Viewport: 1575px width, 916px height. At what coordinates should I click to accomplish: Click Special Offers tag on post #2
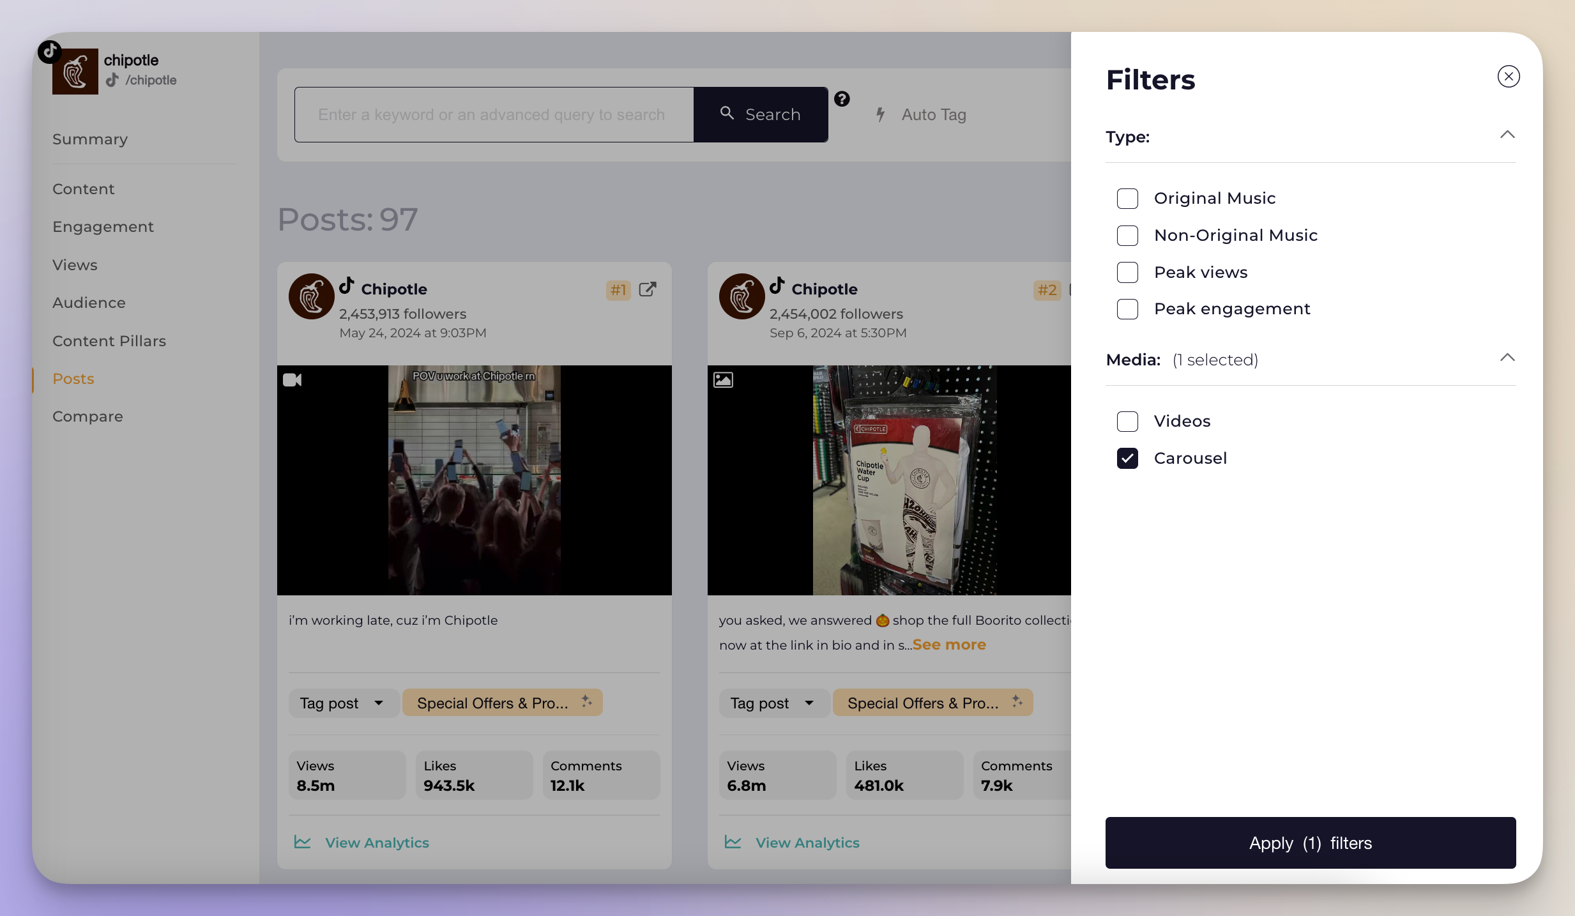click(x=932, y=703)
